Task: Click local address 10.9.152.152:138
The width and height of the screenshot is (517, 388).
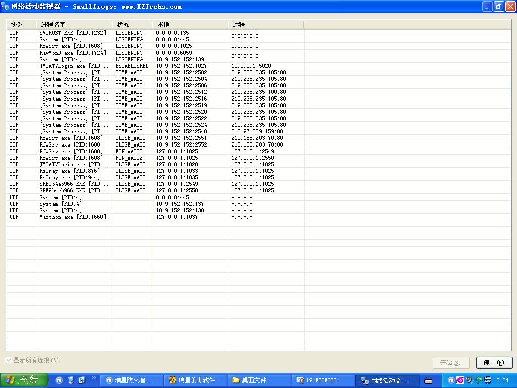Action: [180, 211]
